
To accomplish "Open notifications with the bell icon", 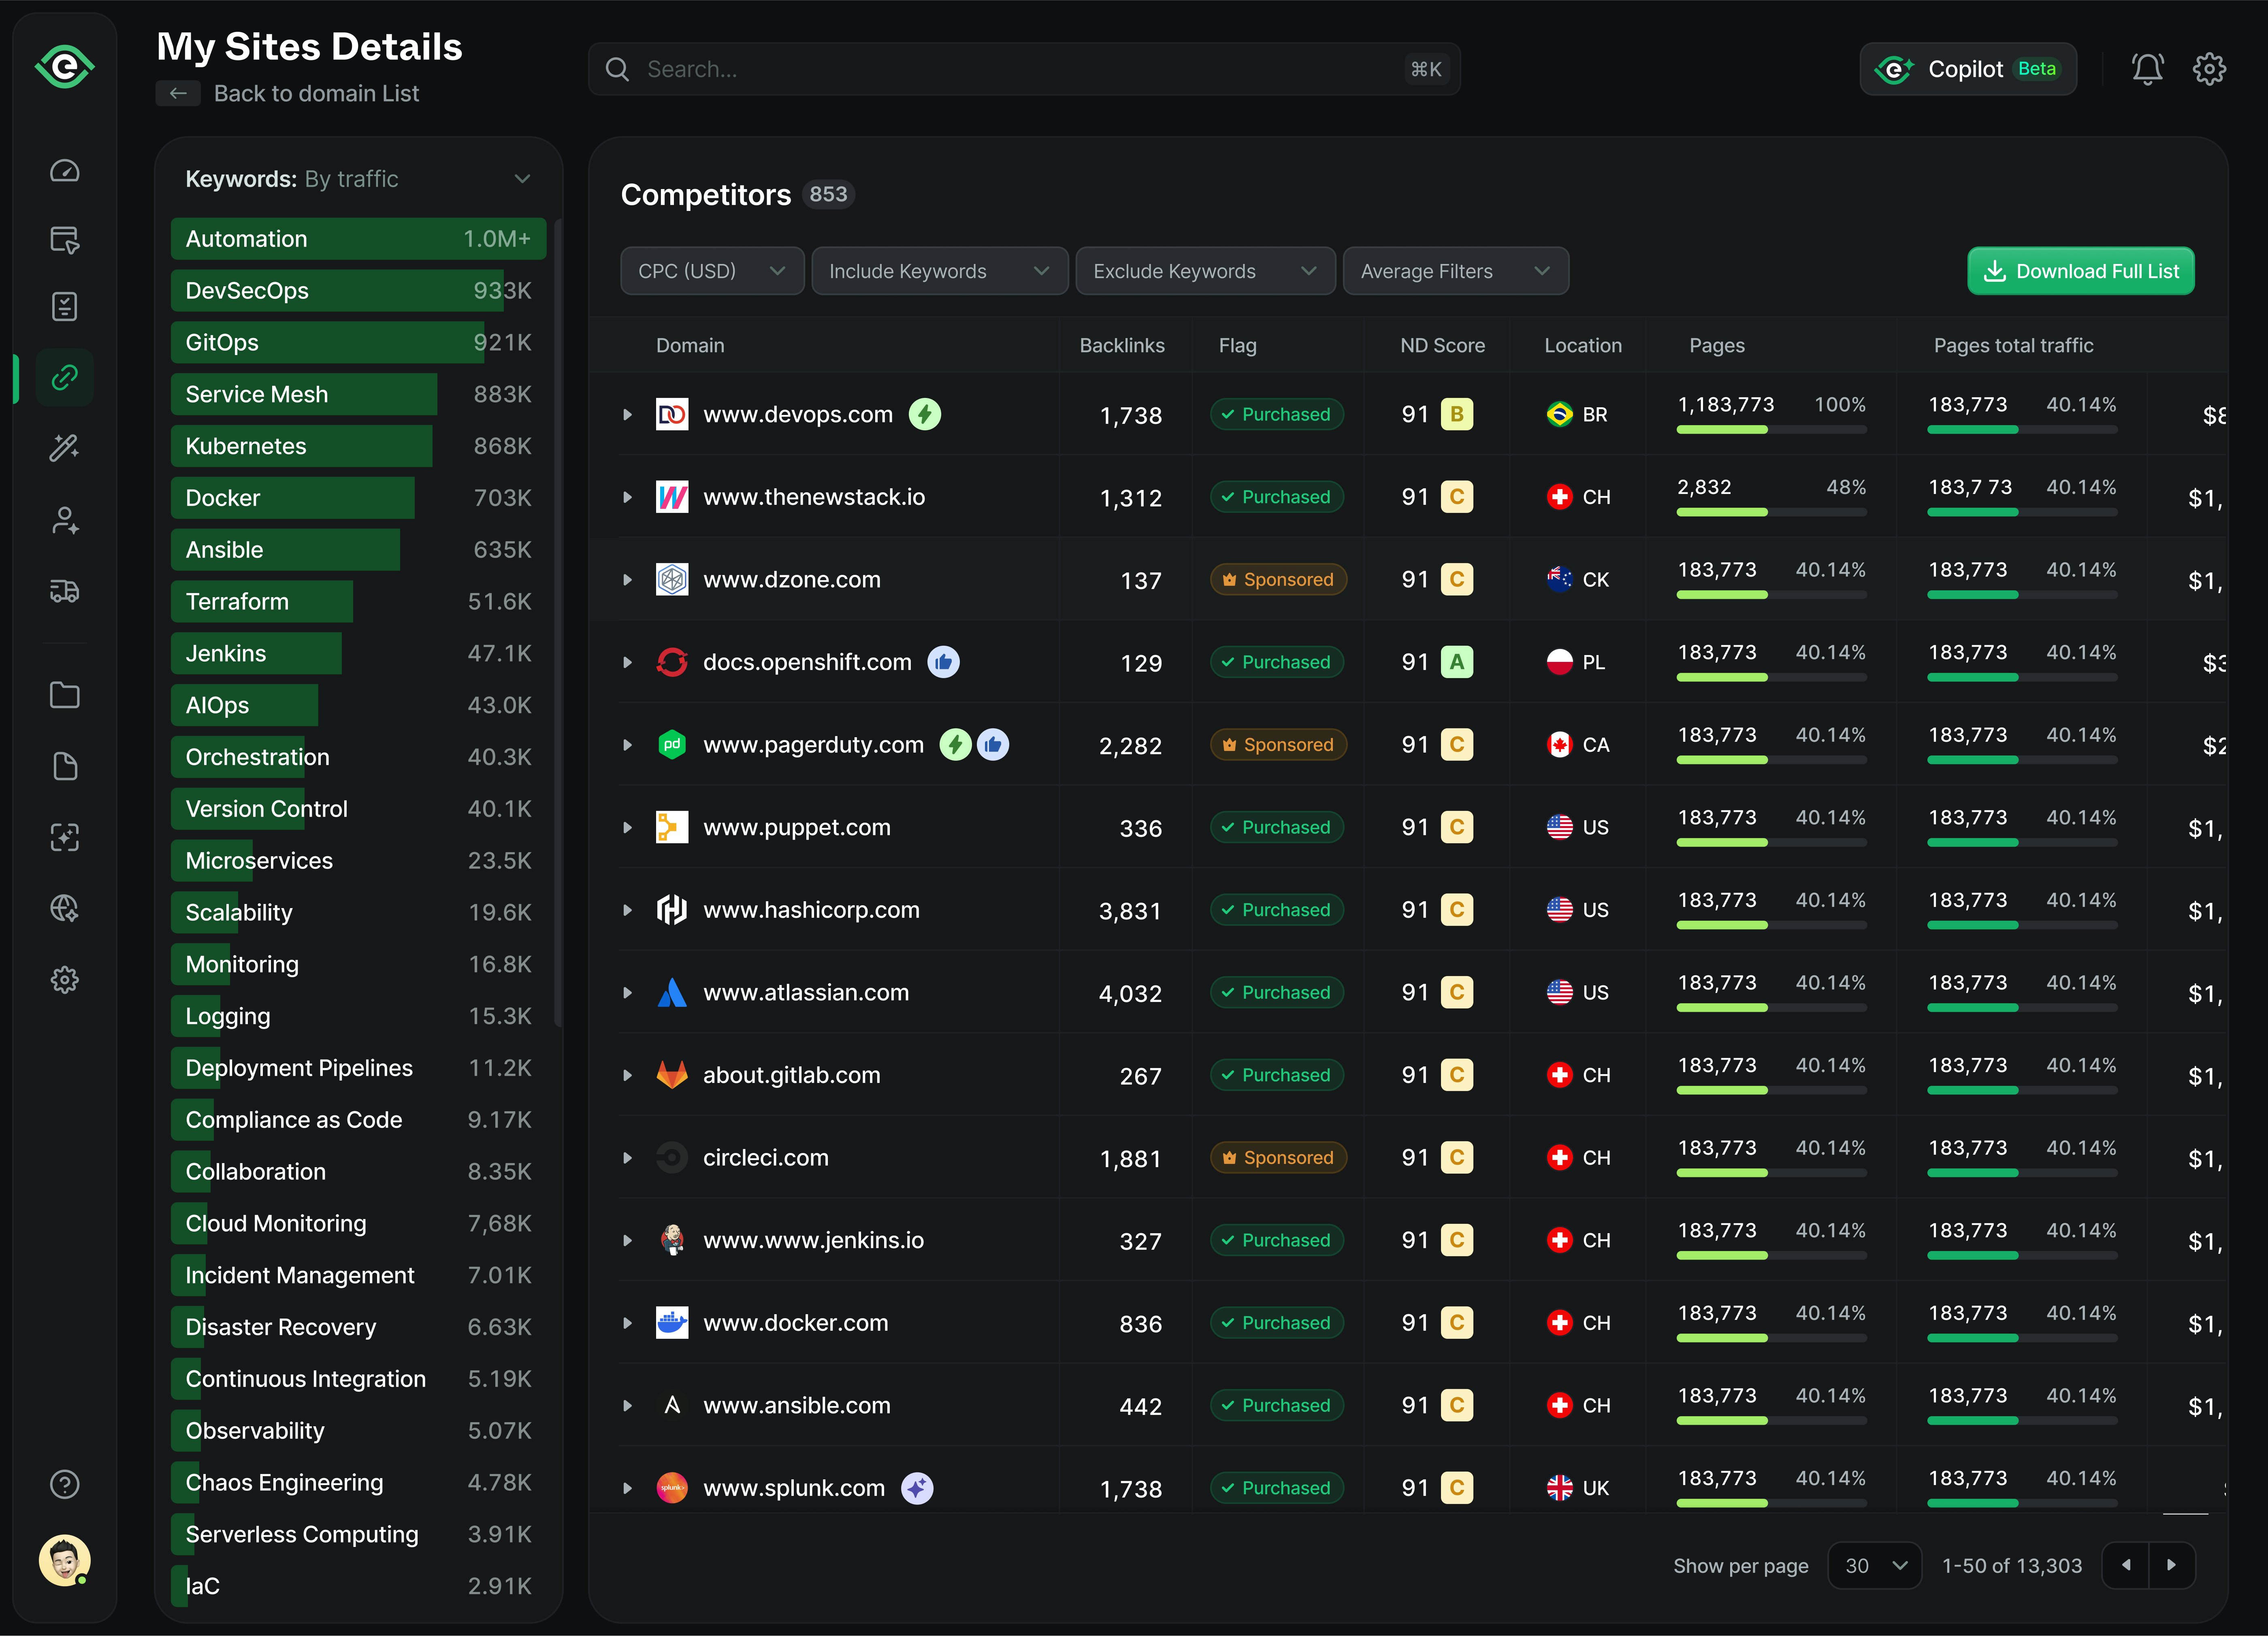I will click(2147, 68).
